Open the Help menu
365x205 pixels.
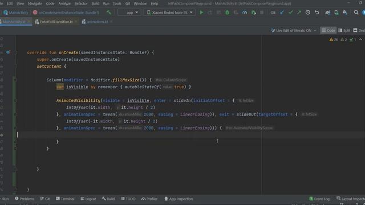[155, 3]
